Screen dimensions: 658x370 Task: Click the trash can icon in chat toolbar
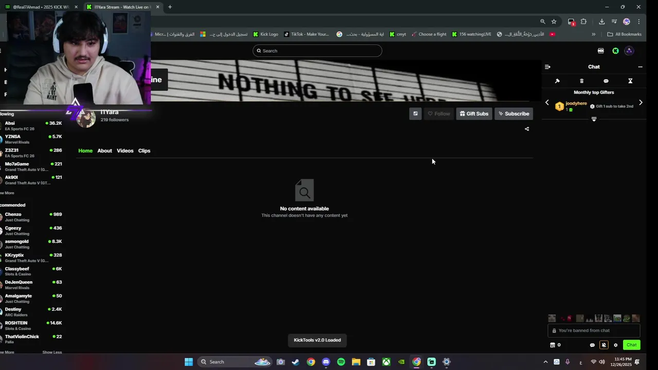(581, 81)
